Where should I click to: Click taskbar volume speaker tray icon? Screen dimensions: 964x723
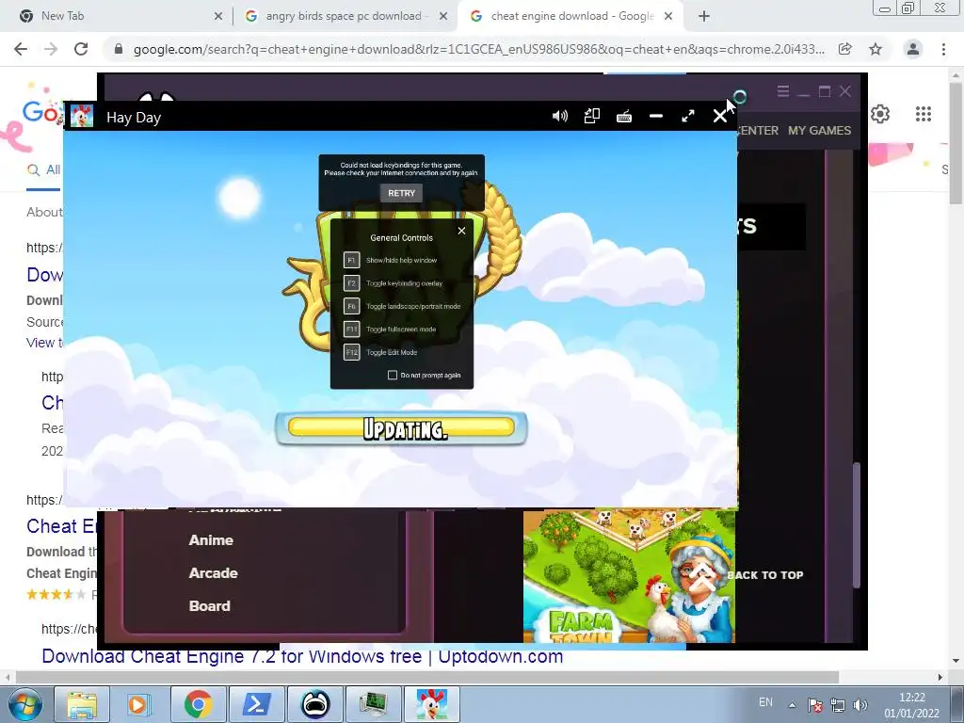click(860, 706)
